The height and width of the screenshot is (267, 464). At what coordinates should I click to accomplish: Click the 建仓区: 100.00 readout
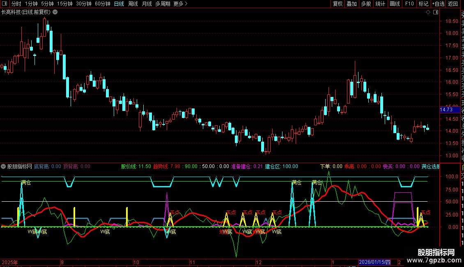(x=281, y=166)
